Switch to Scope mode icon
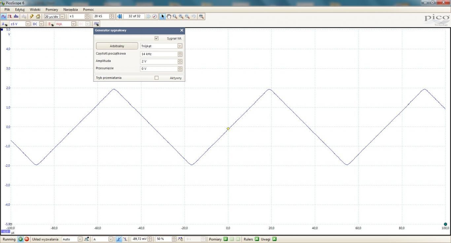The height and width of the screenshot is (243, 451). 4,16
